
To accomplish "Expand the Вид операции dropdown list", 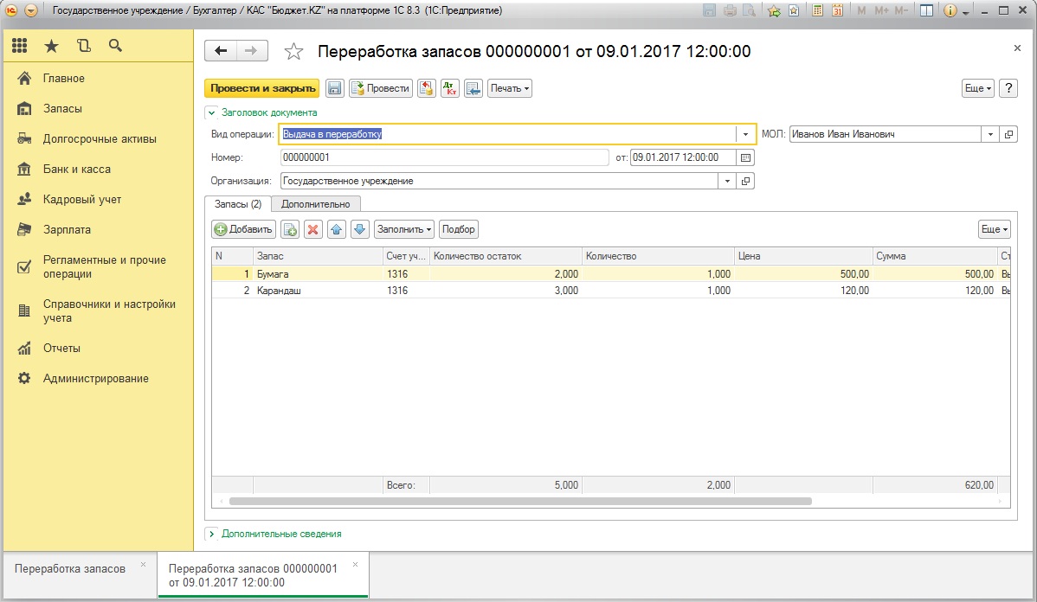I will tap(745, 134).
